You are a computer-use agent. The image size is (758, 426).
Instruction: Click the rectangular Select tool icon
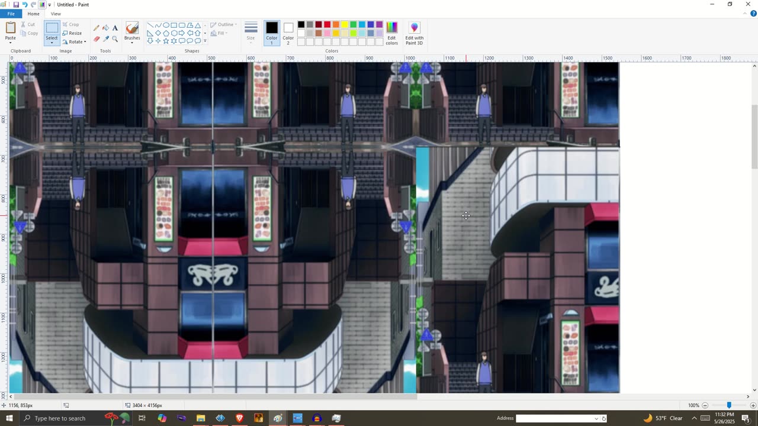pyautogui.click(x=52, y=28)
